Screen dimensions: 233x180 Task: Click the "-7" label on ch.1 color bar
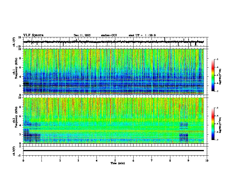217,91
